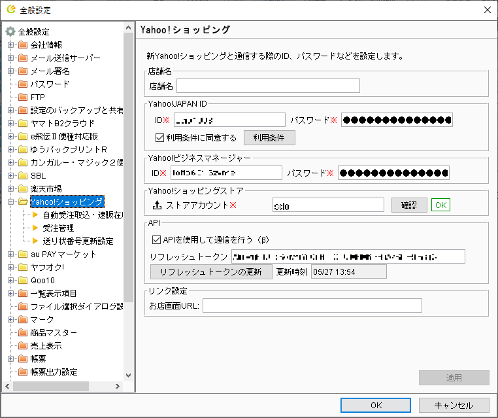Click the 確認 button for store account
The height and width of the screenshot is (418, 498).
(x=409, y=205)
